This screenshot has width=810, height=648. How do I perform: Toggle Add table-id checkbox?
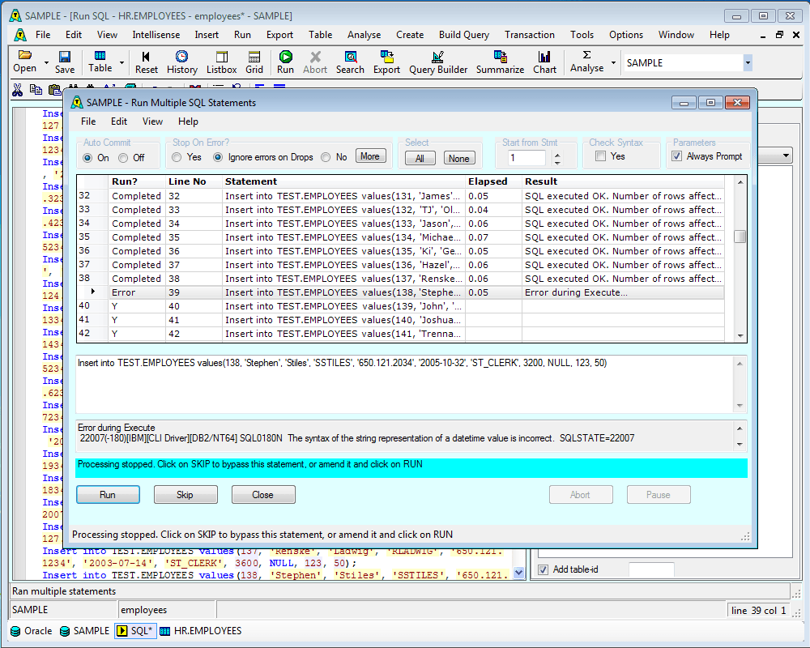543,569
